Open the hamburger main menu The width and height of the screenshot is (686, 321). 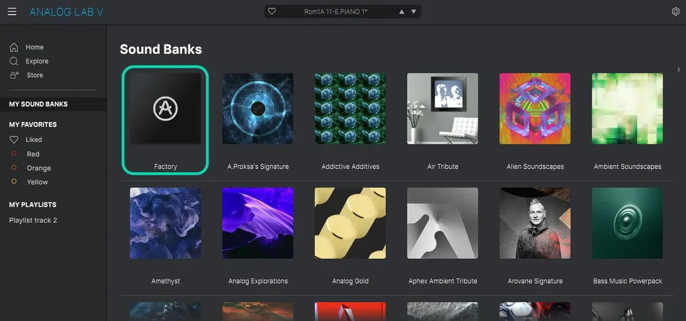point(12,12)
